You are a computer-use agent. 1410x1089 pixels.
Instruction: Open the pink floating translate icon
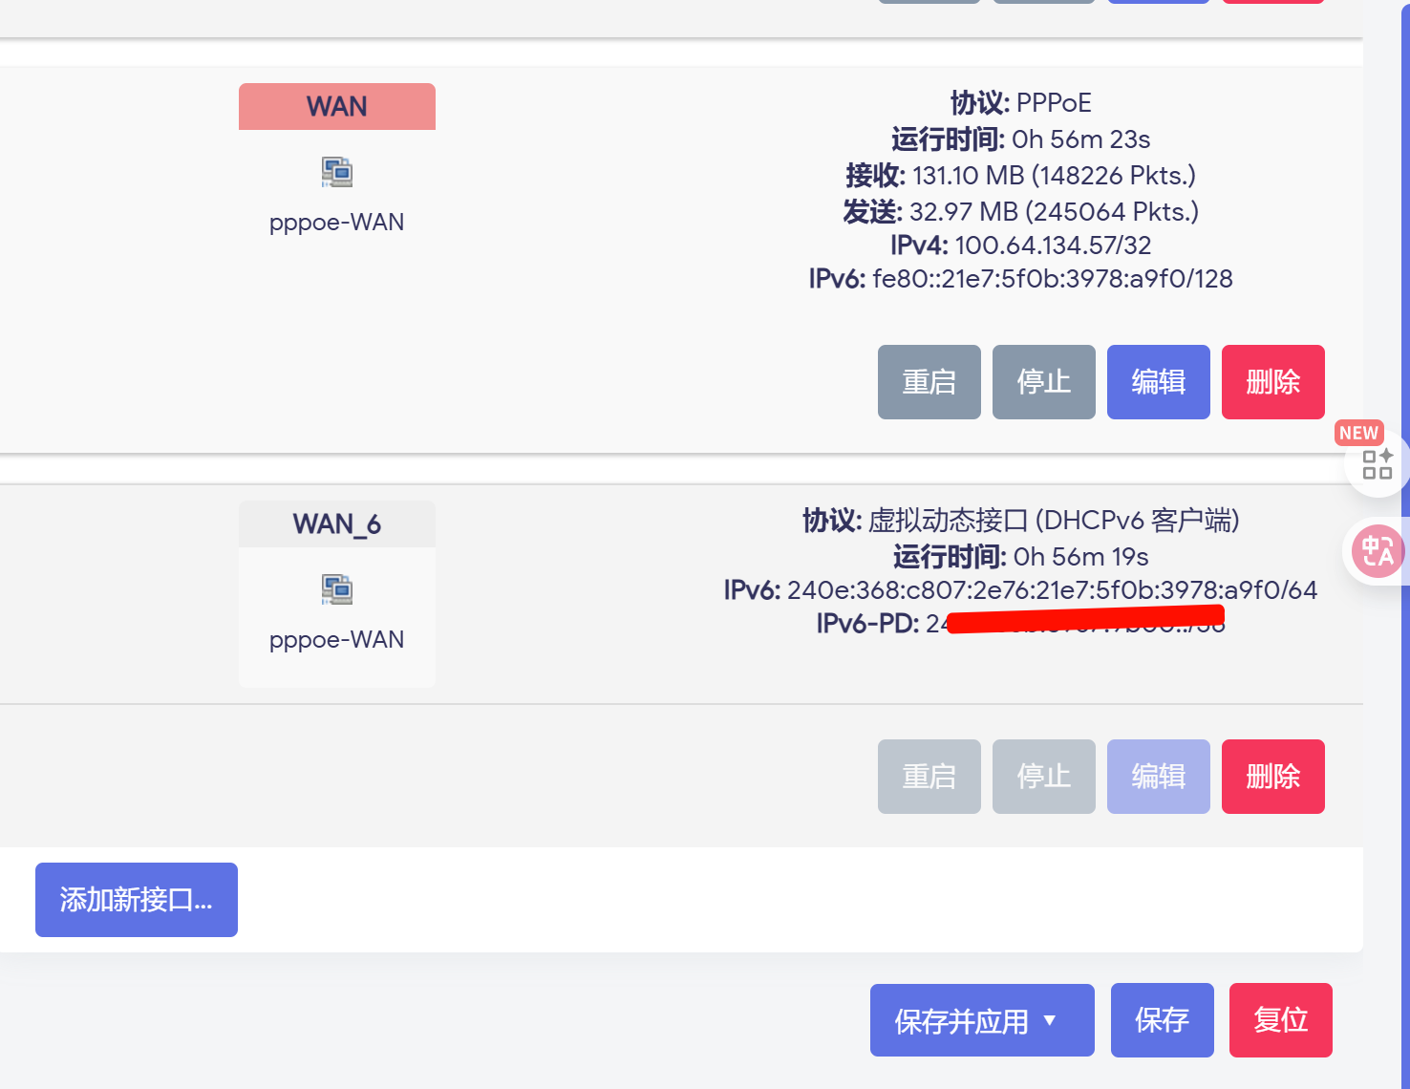(1378, 551)
